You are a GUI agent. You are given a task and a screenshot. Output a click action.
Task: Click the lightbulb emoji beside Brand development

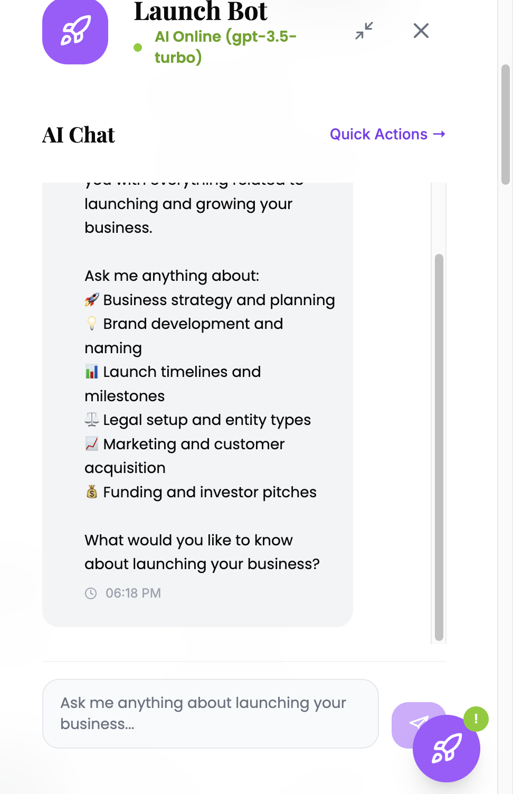point(92,324)
